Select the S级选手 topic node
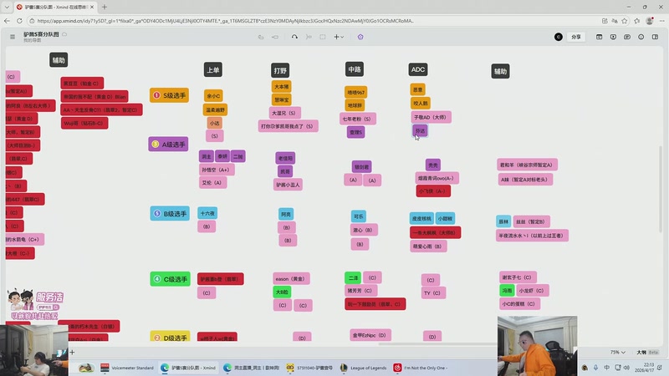Screen dimensions: 669x376 click(170, 96)
